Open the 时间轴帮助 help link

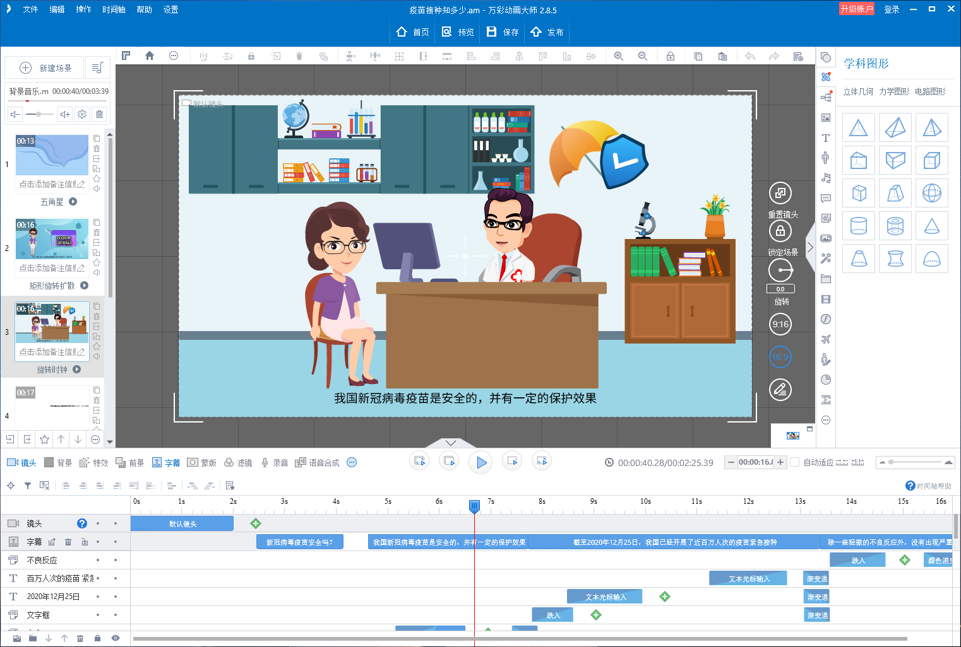[x=929, y=486]
